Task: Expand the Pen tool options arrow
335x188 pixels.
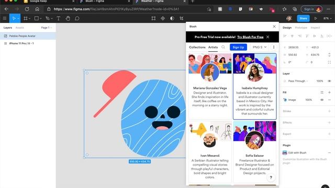Action: [52, 19]
